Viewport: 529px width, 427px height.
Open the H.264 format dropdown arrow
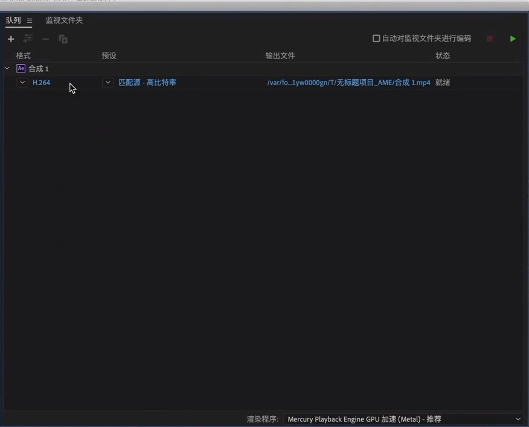tap(22, 82)
